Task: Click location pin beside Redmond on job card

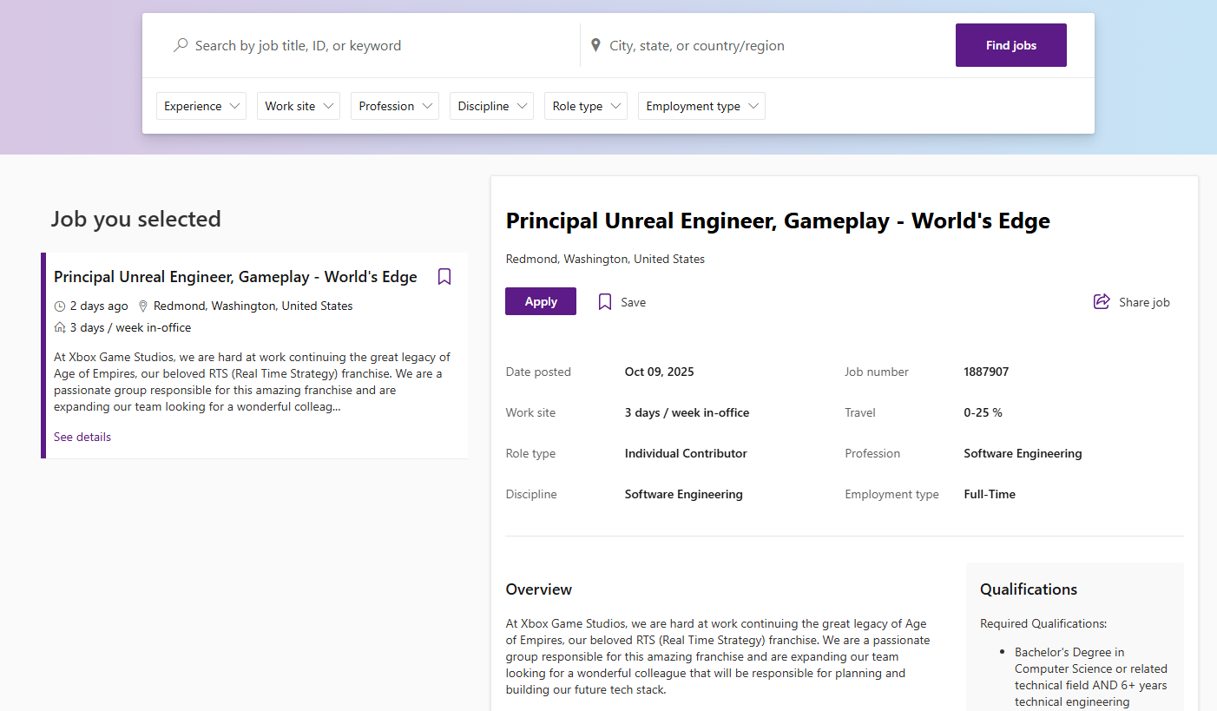Action: point(144,306)
